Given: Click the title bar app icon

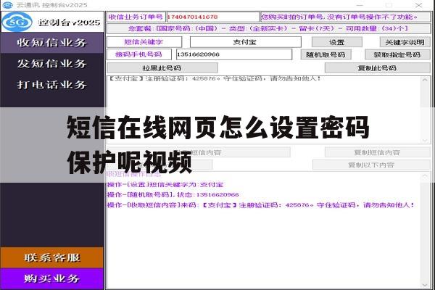Looking at the screenshot, I should [x=8, y=5].
